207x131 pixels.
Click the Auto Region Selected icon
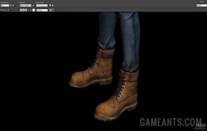tap(13, 5)
